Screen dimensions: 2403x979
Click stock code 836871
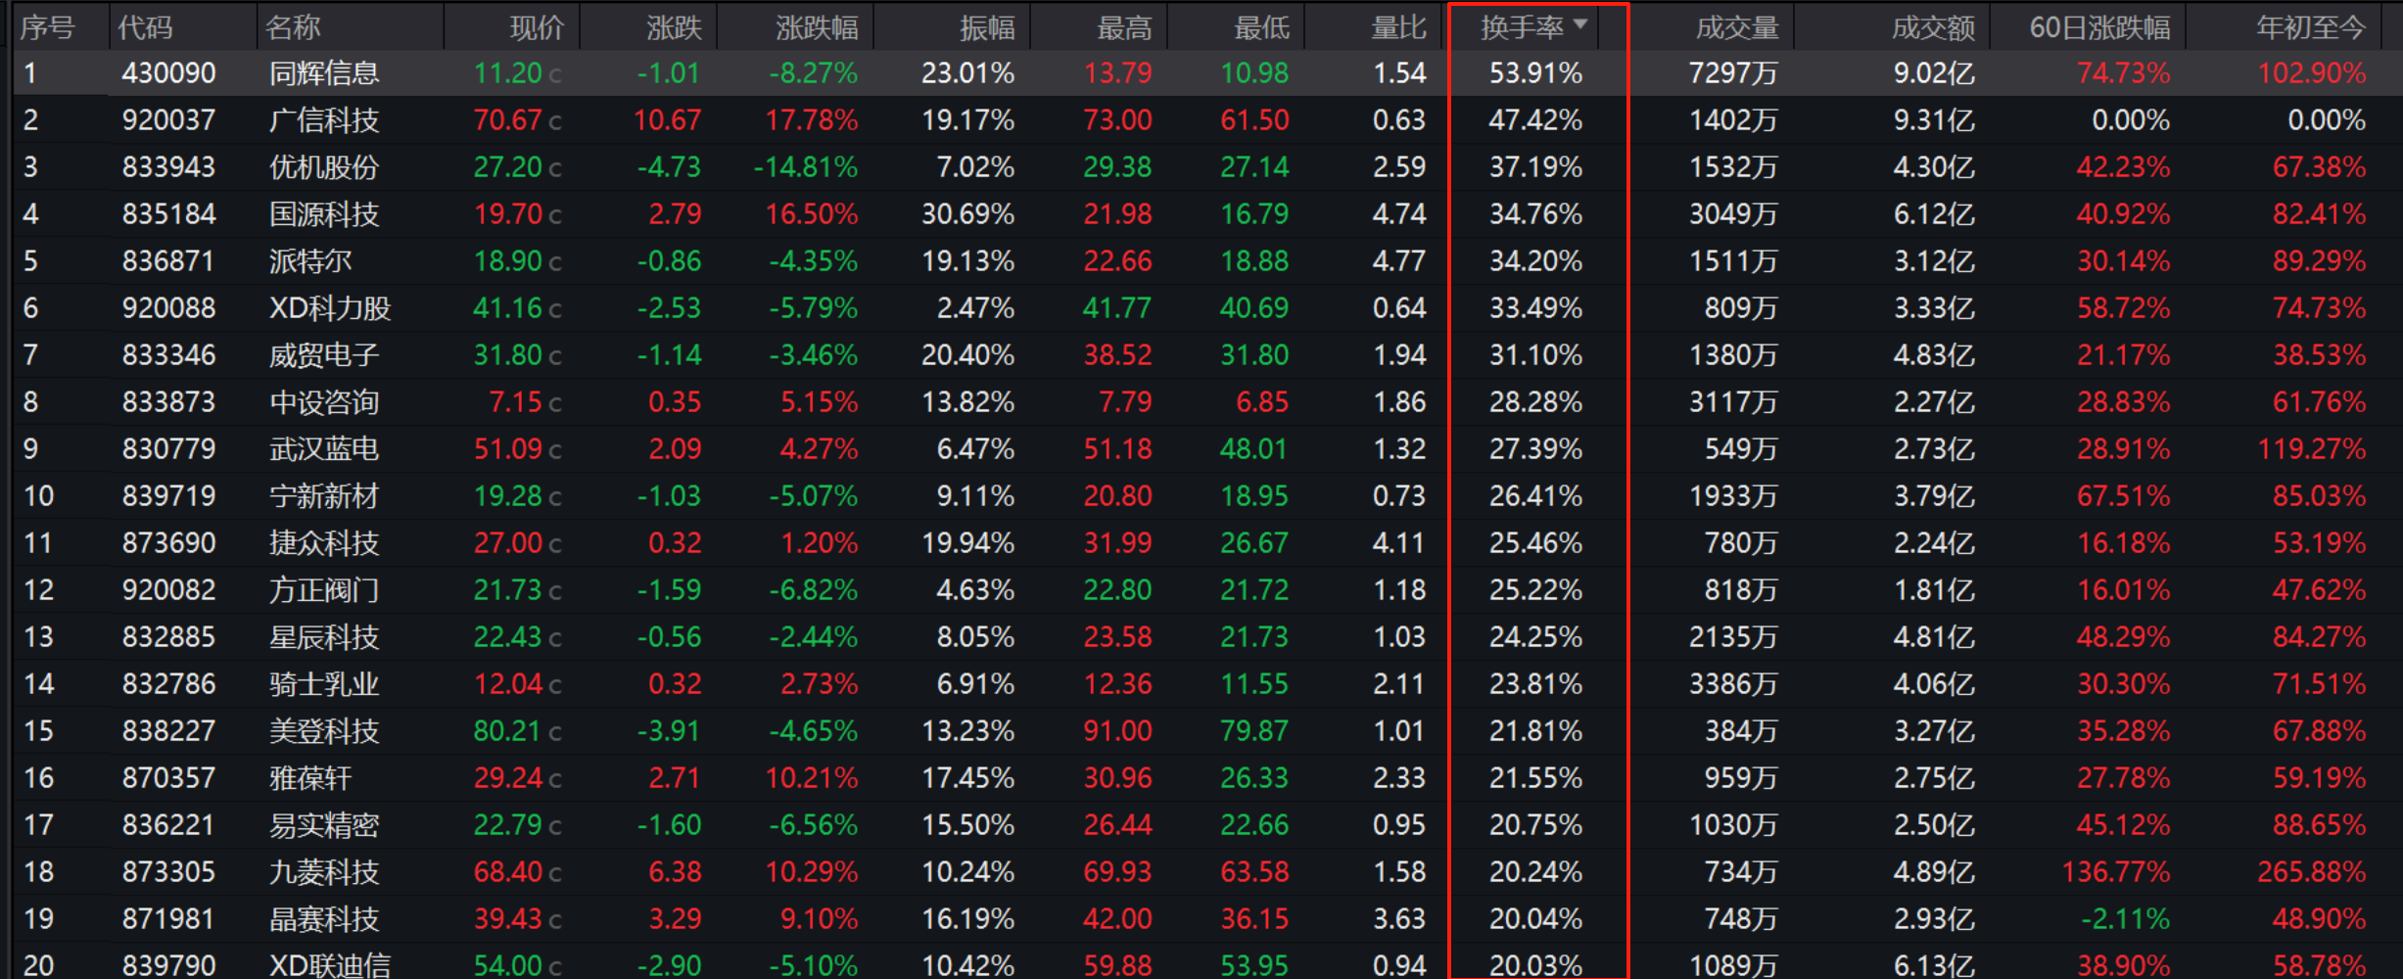tap(168, 261)
